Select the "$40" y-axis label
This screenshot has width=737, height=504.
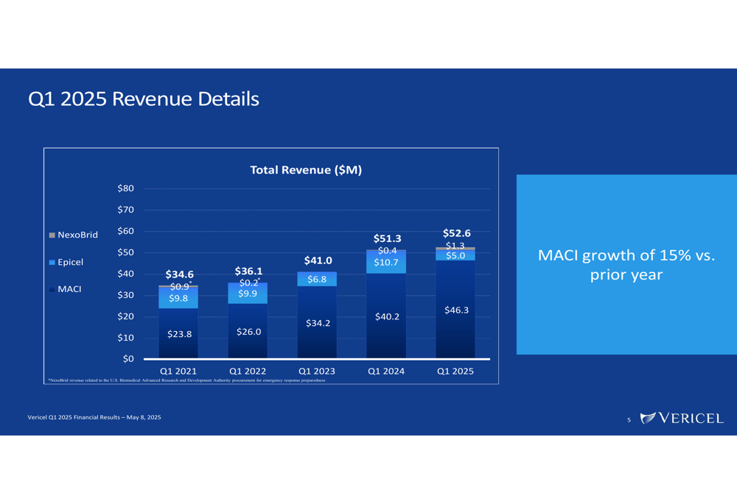click(x=125, y=274)
